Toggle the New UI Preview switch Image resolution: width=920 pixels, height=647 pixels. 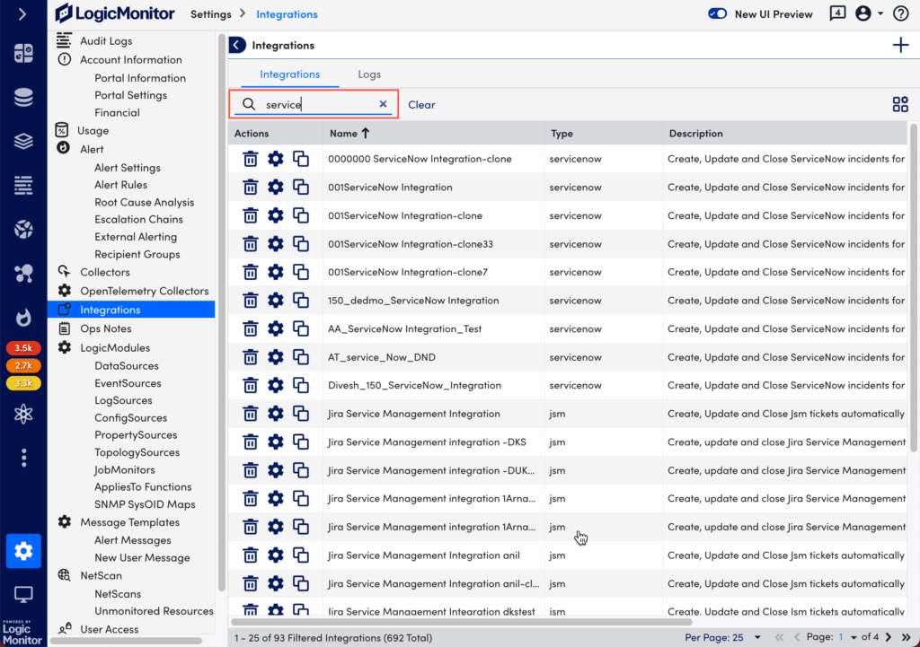tap(717, 13)
